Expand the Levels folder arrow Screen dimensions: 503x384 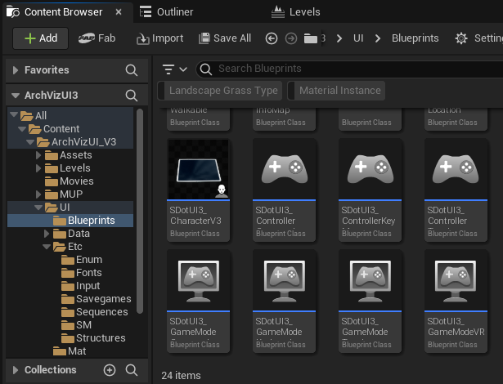tap(38, 168)
